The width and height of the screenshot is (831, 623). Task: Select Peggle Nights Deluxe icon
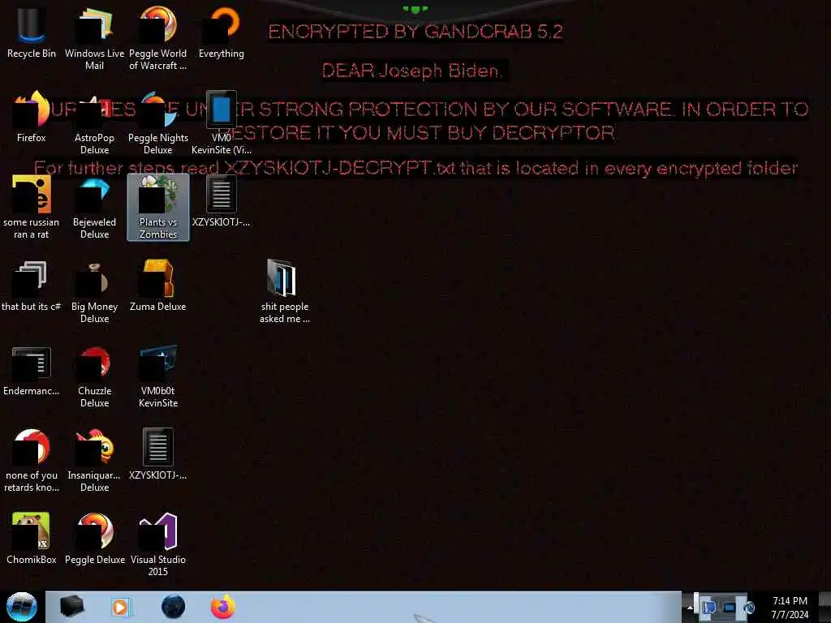coord(158,122)
